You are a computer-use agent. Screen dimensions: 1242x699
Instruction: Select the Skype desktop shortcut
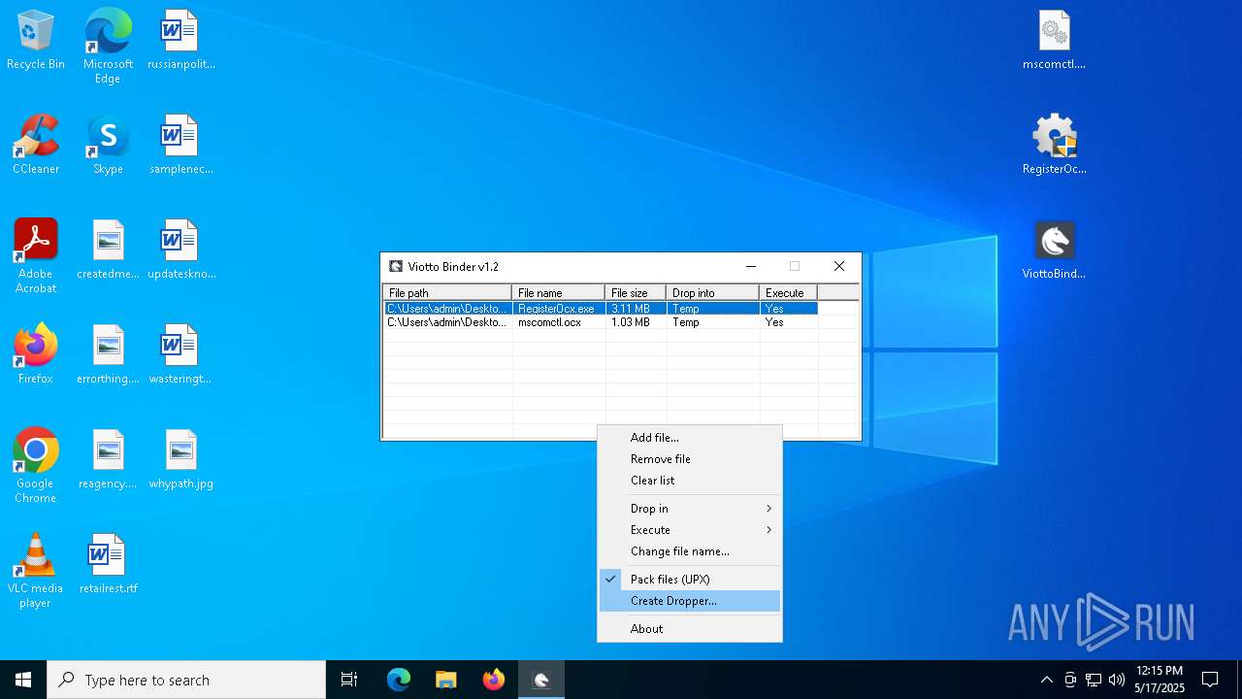[x=108, y=146]
